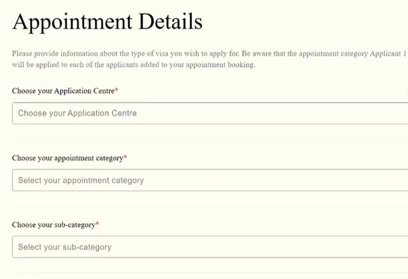Viewport: 408px width, 279px height.
Task: Click the red asterisk after 'Application Centre'
Action: (x=117, y=90)
